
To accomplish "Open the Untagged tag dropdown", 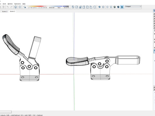I will [133, 6].
